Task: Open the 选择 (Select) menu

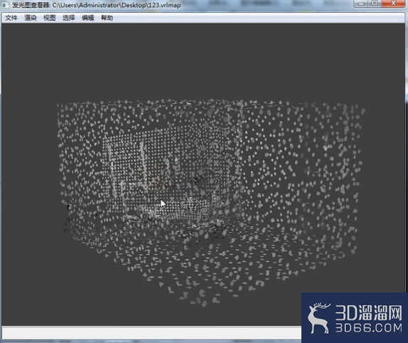Action: [69, 18]
